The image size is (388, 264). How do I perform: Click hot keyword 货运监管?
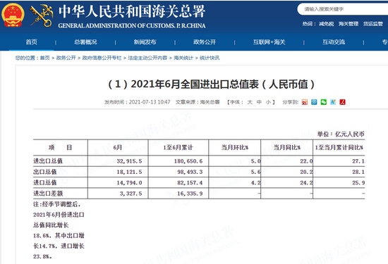[x=373, y=24]
